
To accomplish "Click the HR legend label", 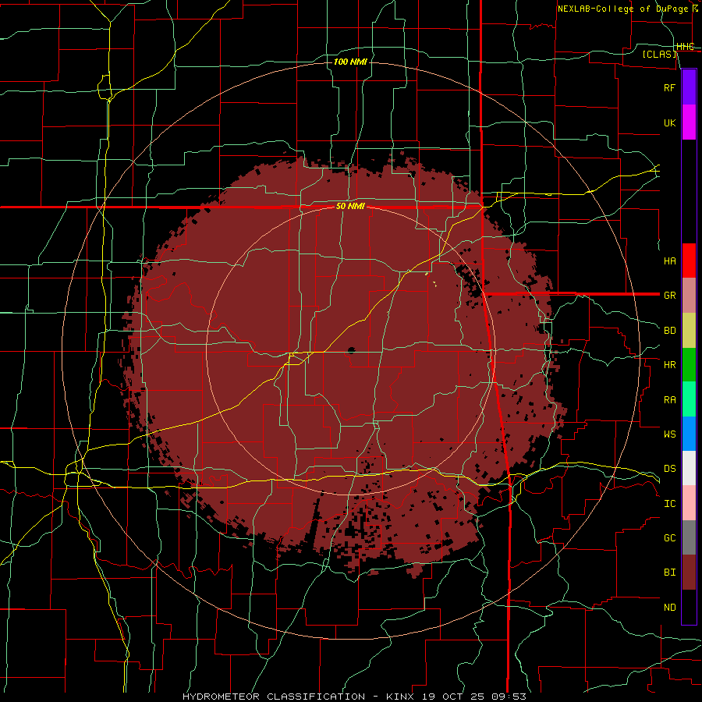I will pos(669,365).
